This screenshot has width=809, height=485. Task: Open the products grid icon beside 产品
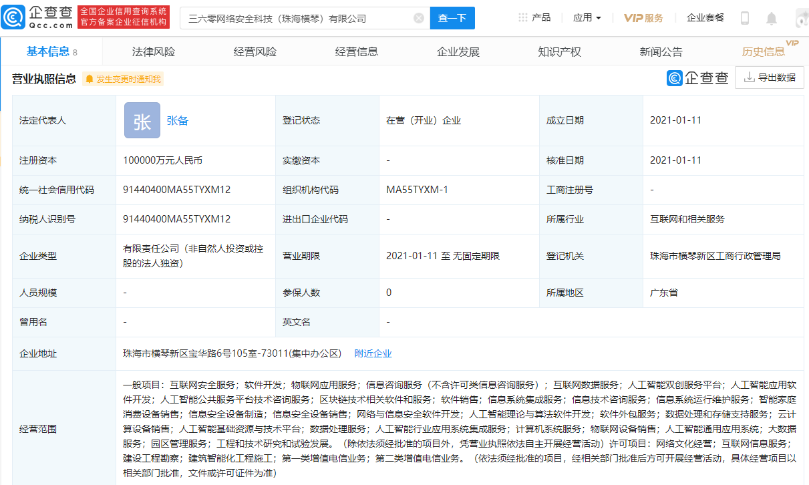pos(522,17)
